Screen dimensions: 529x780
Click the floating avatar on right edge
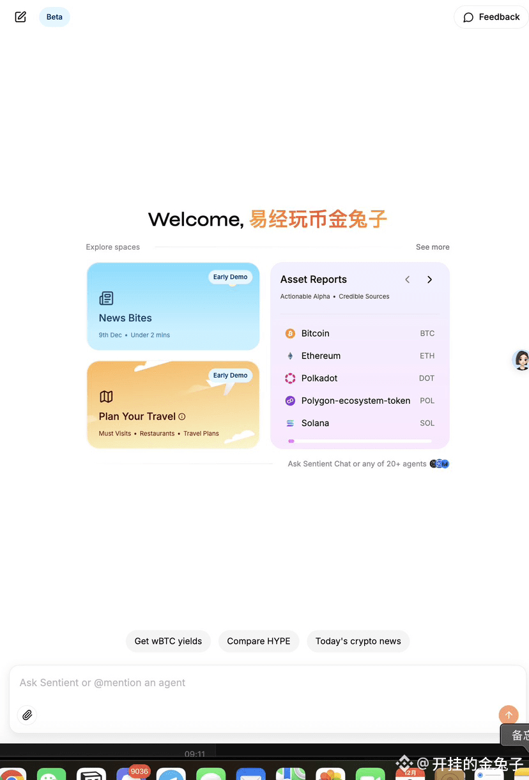coord(521,360)
